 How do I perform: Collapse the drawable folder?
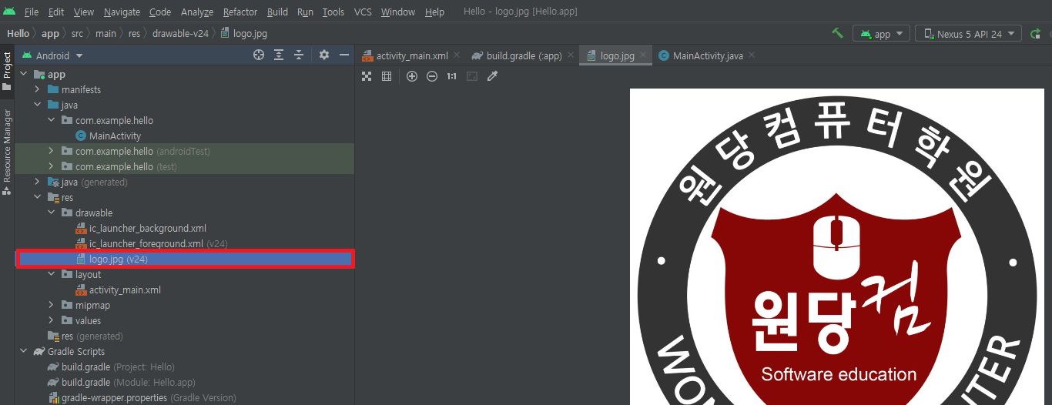(52, 213)
